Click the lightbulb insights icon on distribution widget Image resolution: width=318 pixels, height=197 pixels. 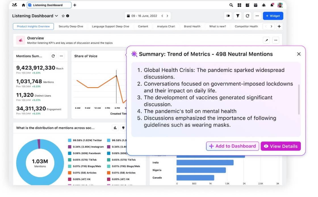[123, 128]
